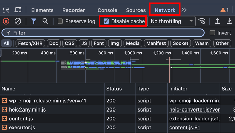The image size is (235, 133).
Task: Click the script type cell of content.js
Action: click(x=144, y=119)
